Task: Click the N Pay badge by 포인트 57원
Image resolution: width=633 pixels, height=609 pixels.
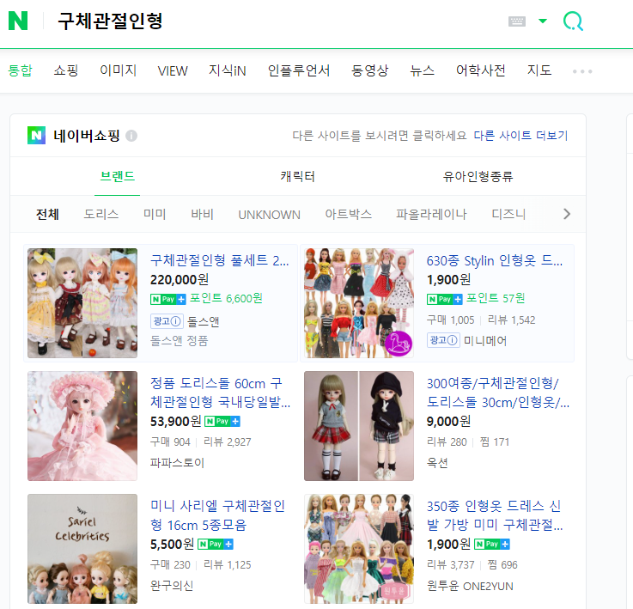Action: [x=444, y=299]
